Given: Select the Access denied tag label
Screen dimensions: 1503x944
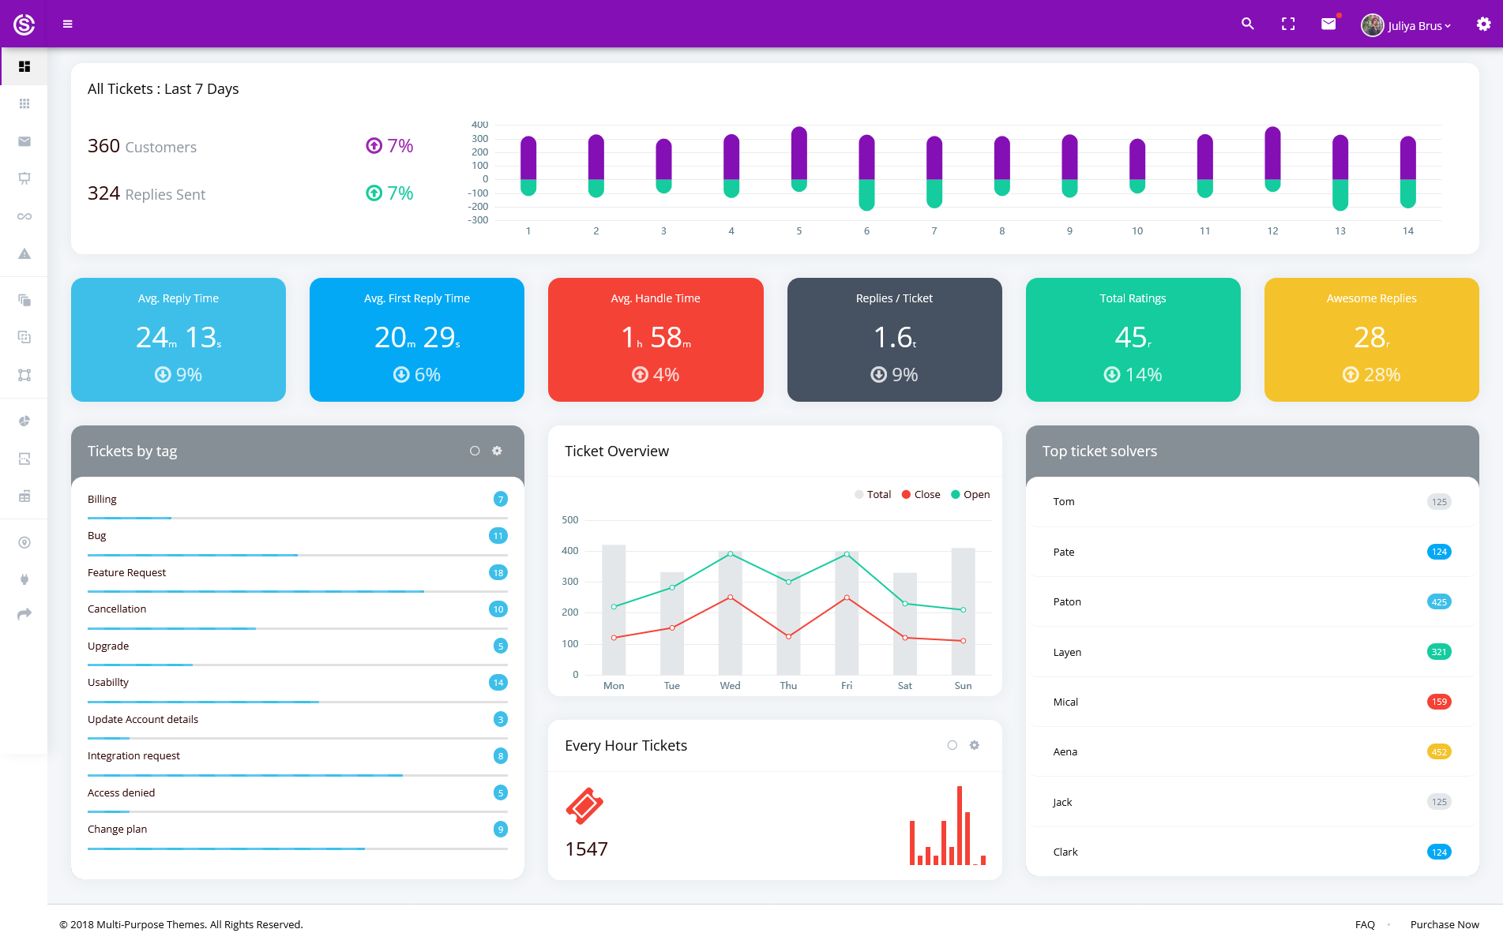Looking at the screenshot, I should (121, 792).
